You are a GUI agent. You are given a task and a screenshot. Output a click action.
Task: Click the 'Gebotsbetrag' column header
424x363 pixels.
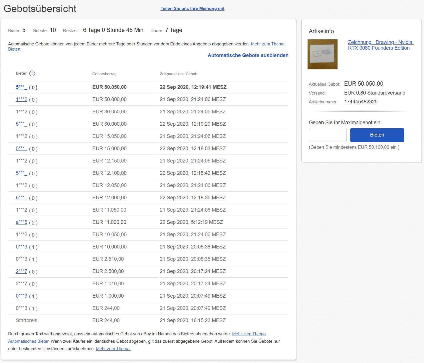coord(105,74)
